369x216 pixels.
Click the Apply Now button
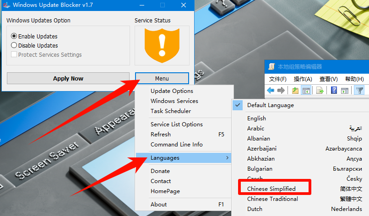click(x=68, y=78)
